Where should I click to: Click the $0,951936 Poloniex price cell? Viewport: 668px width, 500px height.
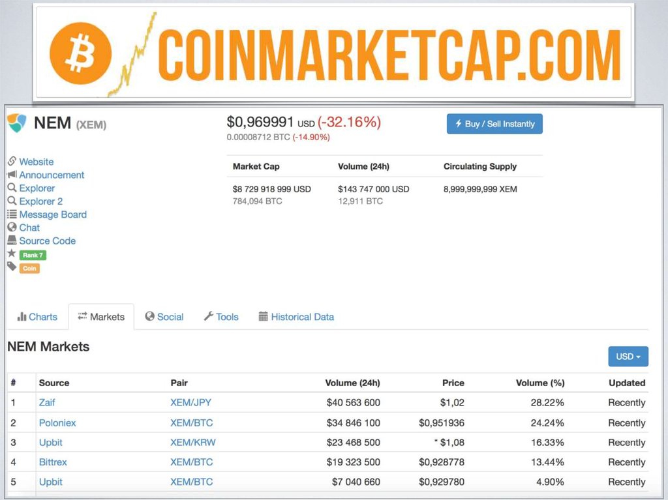(x=442, y=423)
